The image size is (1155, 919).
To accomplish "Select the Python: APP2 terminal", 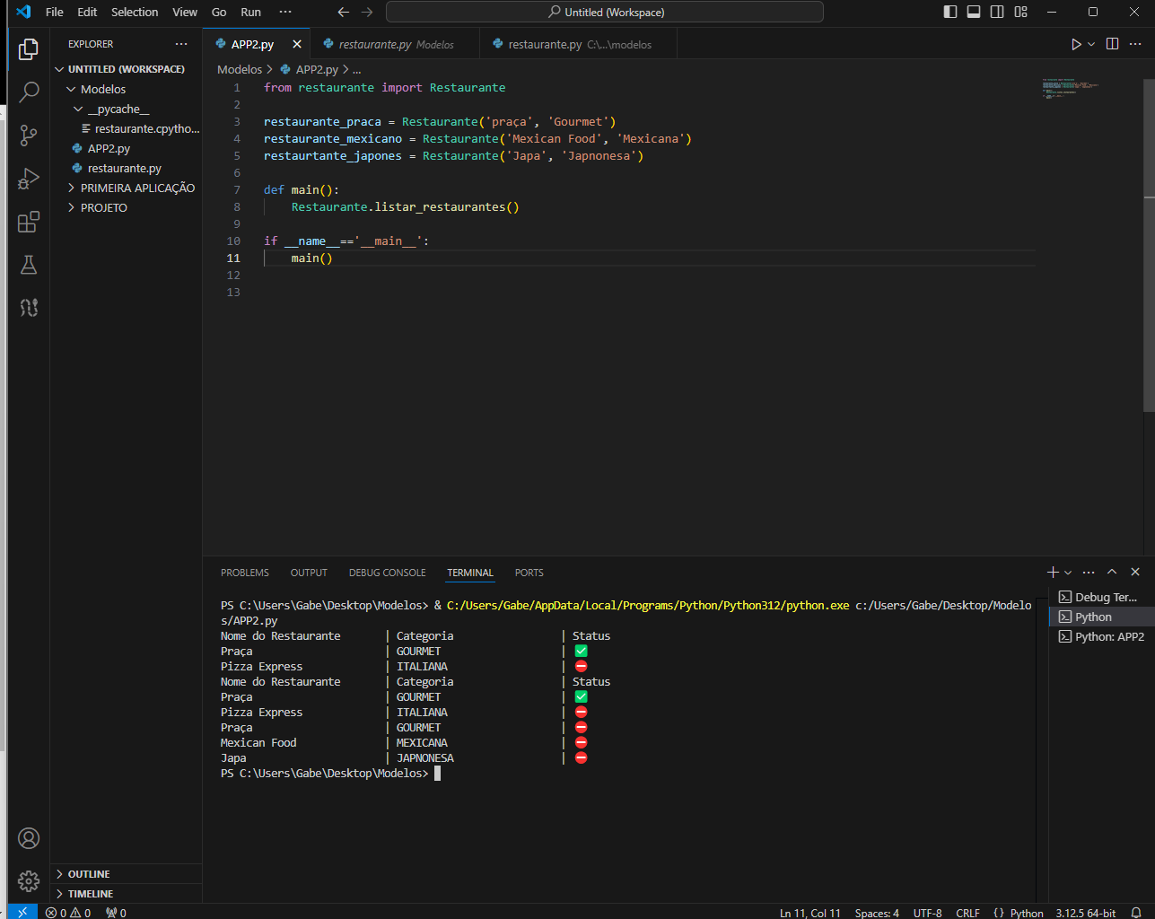I will coord(1102,636).
